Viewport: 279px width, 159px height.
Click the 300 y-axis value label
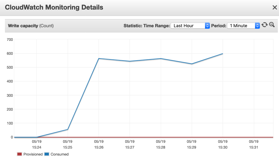[10, 95]
